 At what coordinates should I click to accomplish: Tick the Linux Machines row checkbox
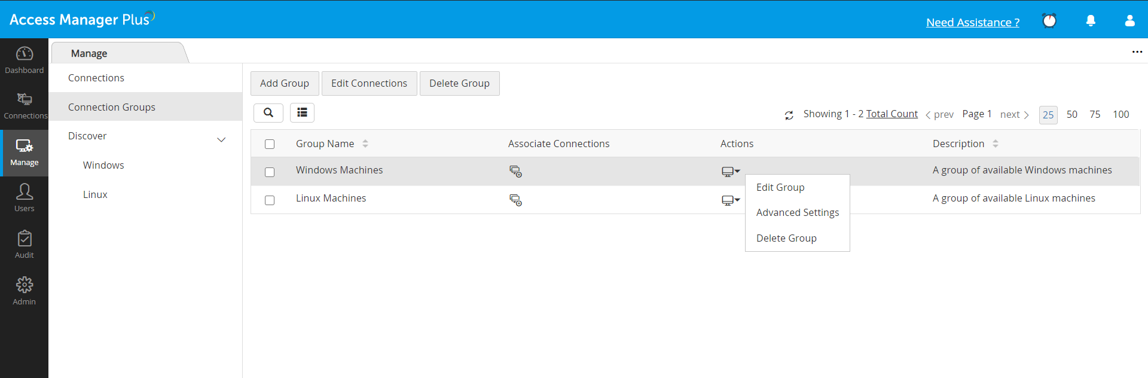(x=270, y=200)
